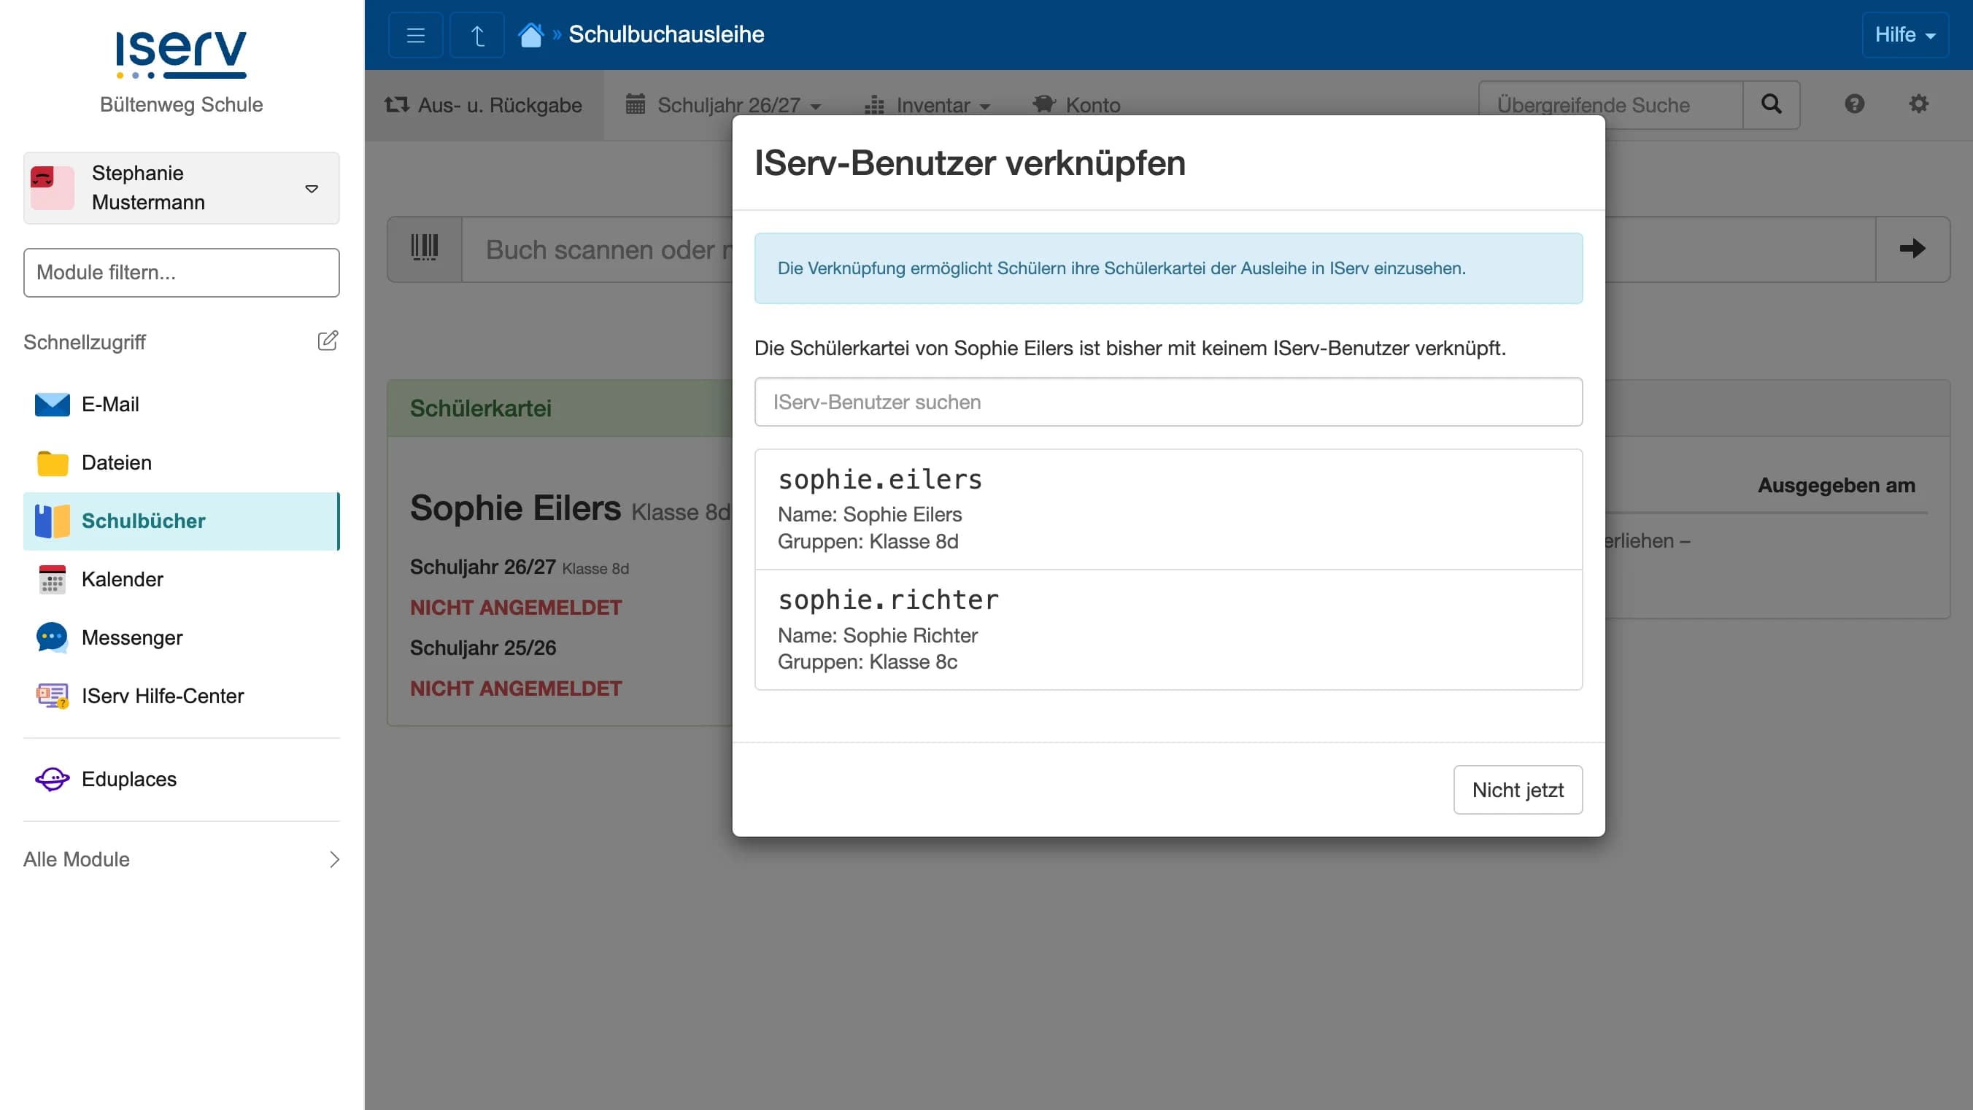Click the barcode scan icon
Viewport: 1973px width, 1110px height.
point(425,249)
